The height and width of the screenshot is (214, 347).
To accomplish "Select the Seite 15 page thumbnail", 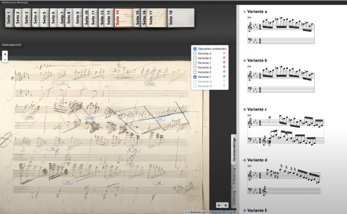I will click(x=137, y=18).
